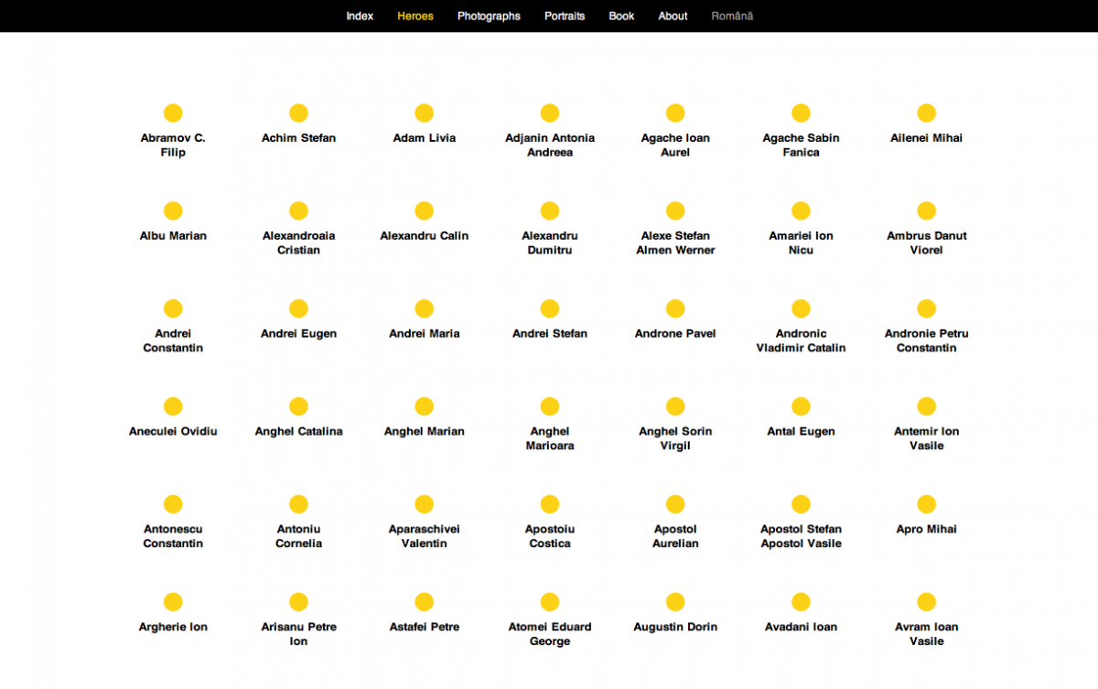Open the Achim Stefan name link
The image size is (1098, 689).
click(298, 138)
